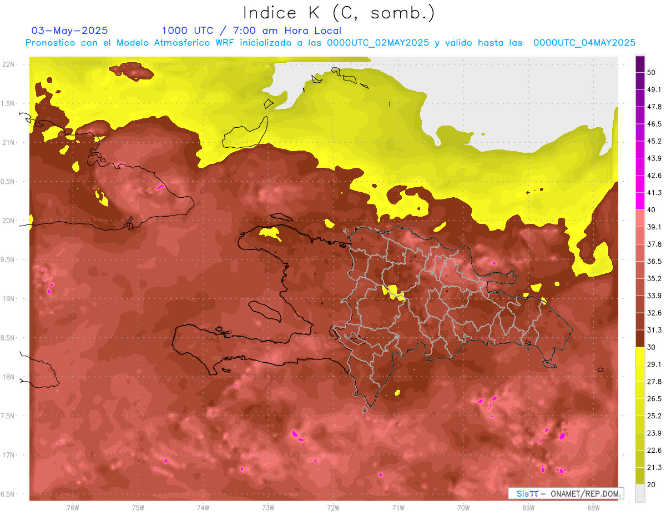Image resolution: width=666 pixels, height=515 pixels.
Task: Click the '43.9' color scale label
Action: [x=654, y=158]
